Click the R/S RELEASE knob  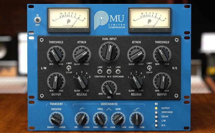pos(136,82)
